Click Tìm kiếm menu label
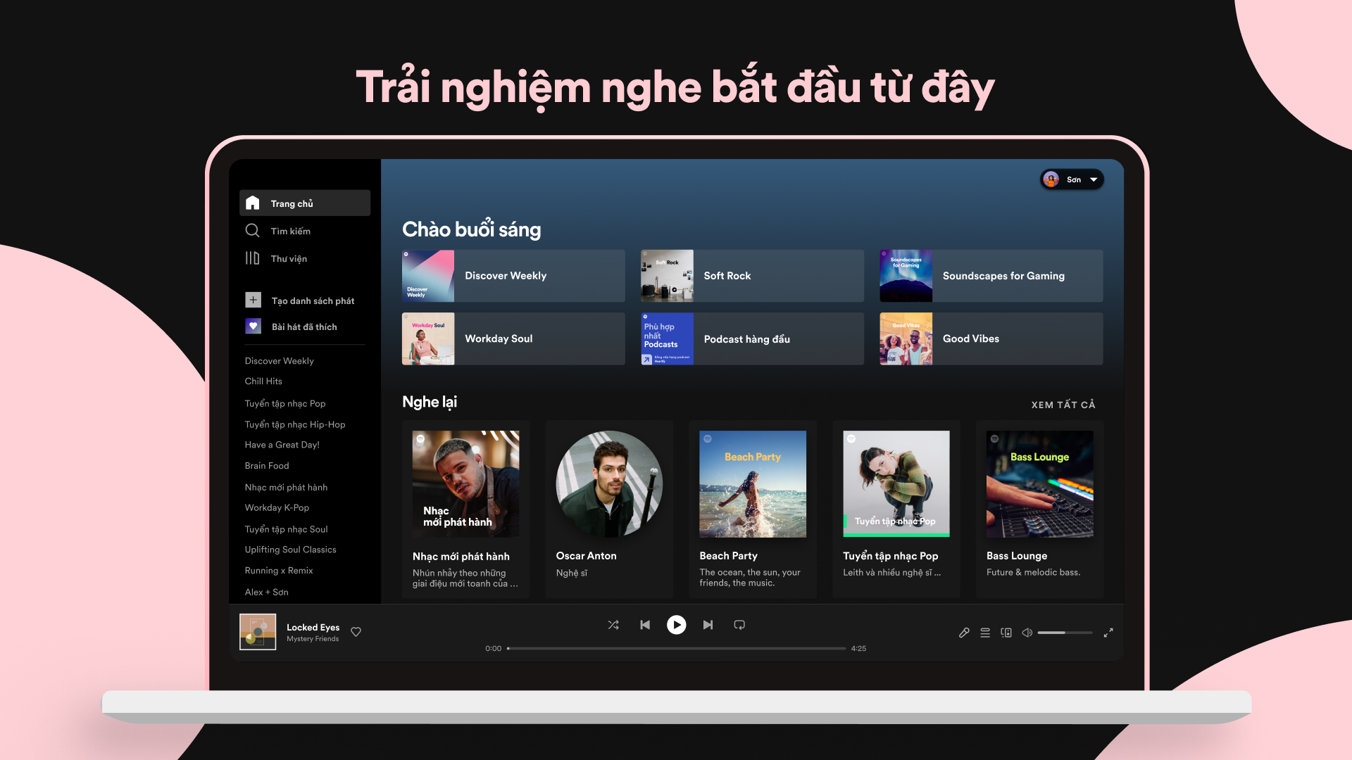 point(290,231)
